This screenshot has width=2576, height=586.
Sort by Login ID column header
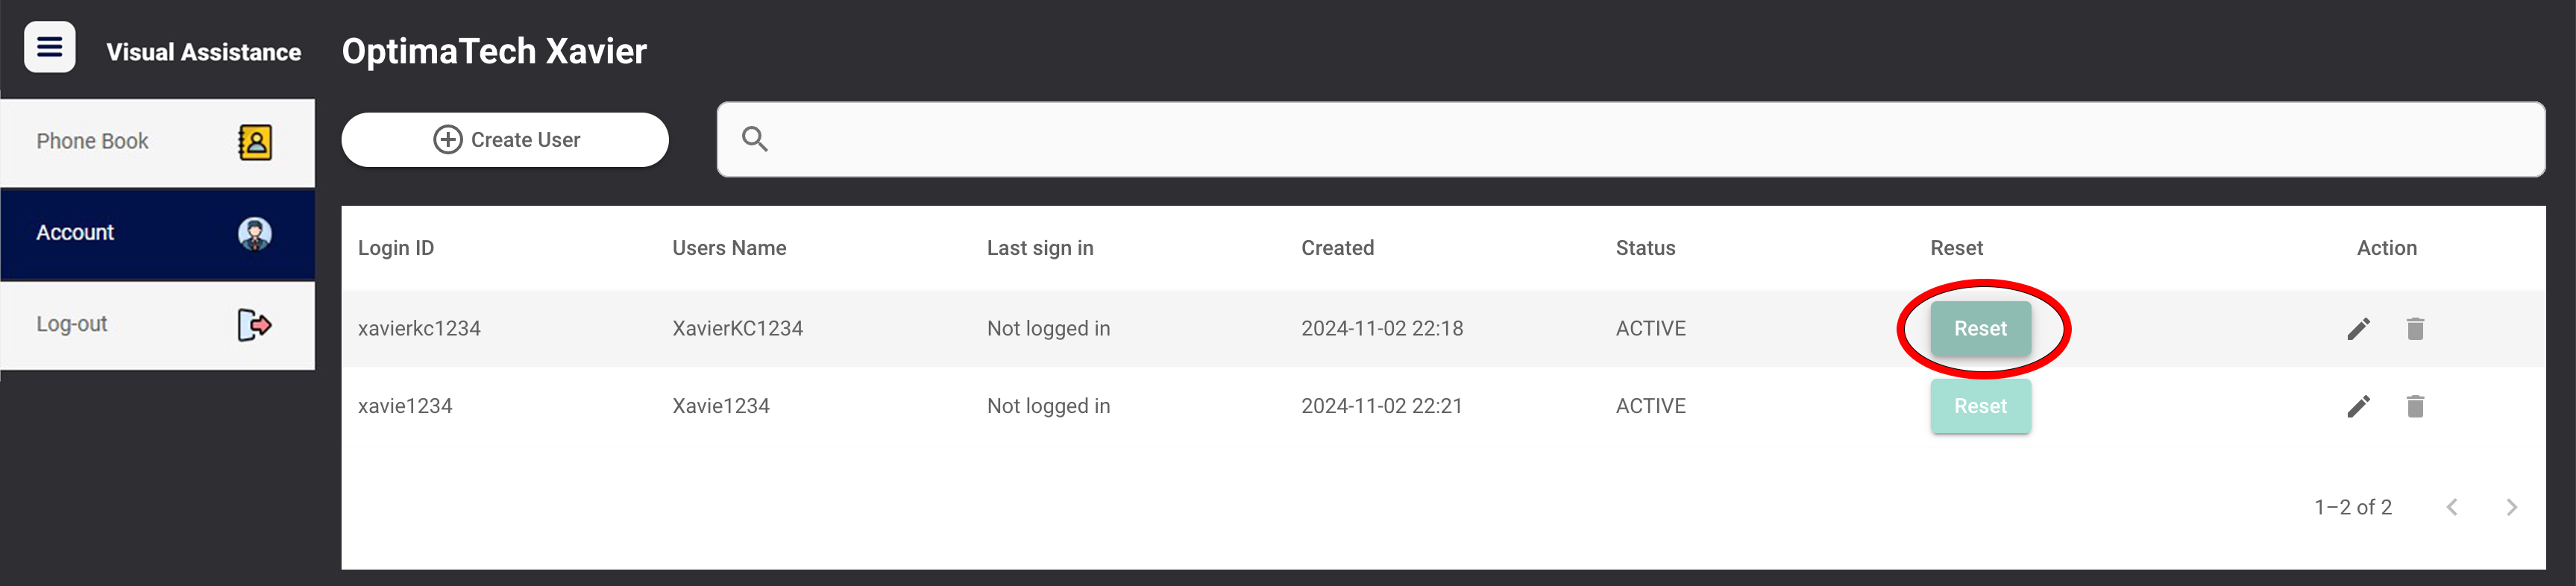(396, 248)
